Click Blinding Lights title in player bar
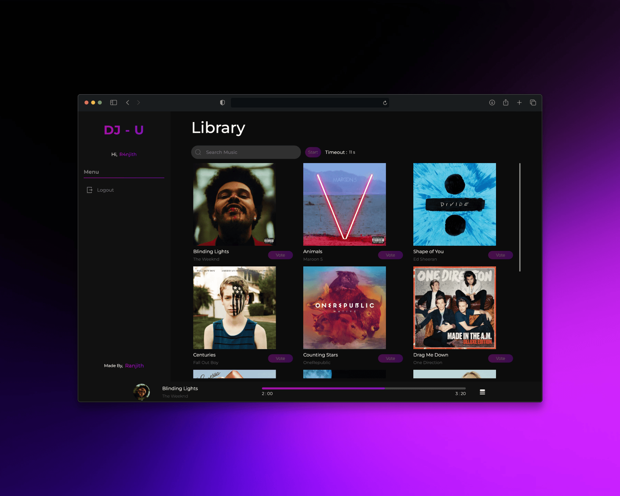This screenshot has height=496, width=620. [180, 388]
